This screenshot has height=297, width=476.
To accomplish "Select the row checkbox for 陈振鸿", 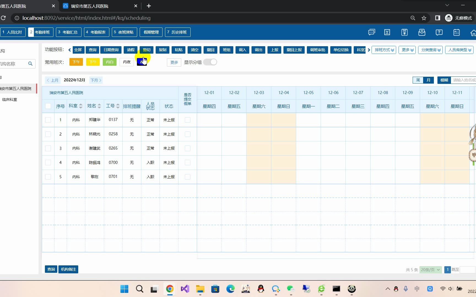I will click(x=48, y=163).
